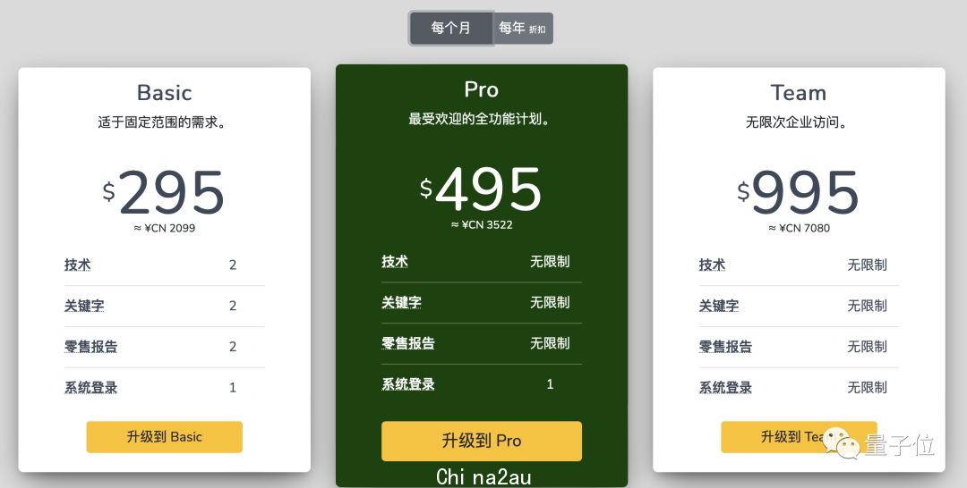Click ≈ ¥CN 3522 under Pro price
The image size is (967, 488).
pos(482,225)
